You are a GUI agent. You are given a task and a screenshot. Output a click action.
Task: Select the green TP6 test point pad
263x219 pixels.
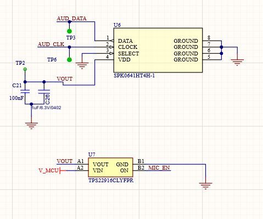[69, 60]
